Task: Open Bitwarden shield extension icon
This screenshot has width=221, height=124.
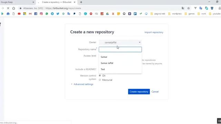Action: [212, 8]
